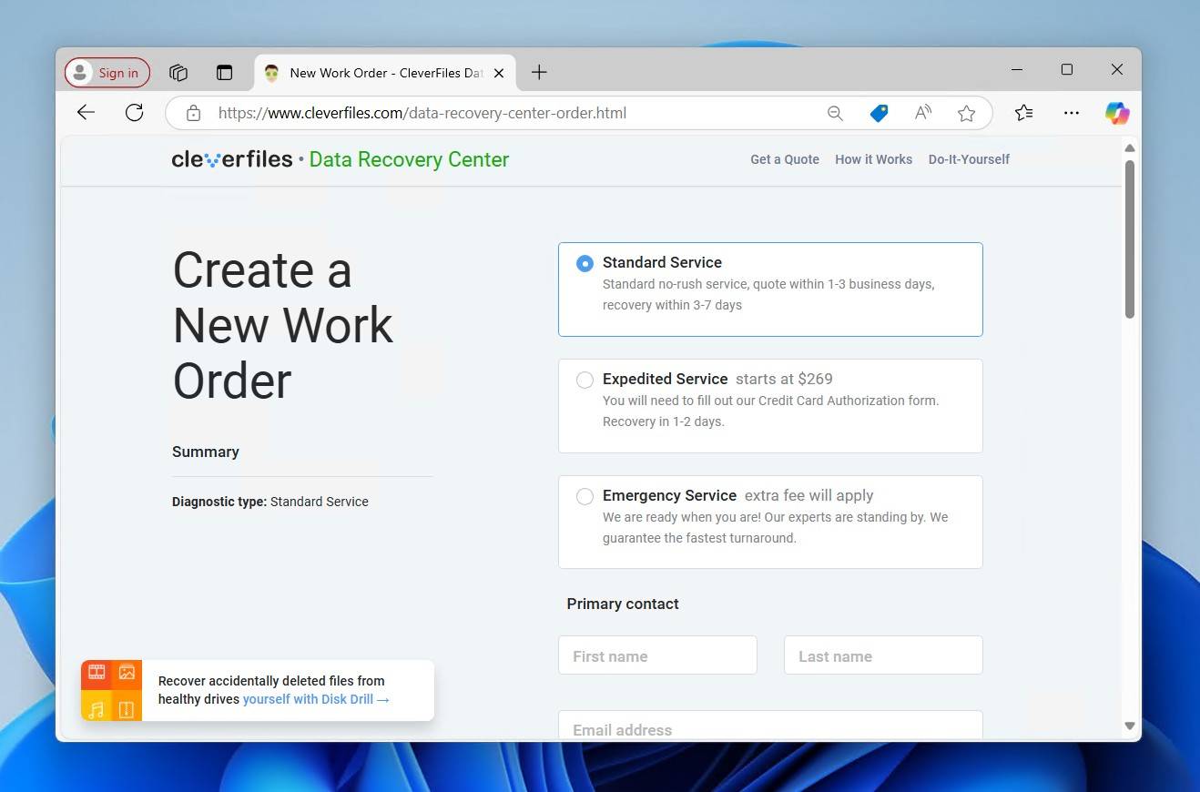Toggle vertical tabs icon
1200x792 pixels.
224,73
